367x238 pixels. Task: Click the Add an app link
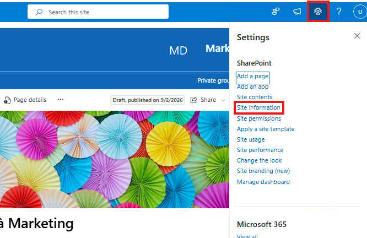tap(252, 87)
